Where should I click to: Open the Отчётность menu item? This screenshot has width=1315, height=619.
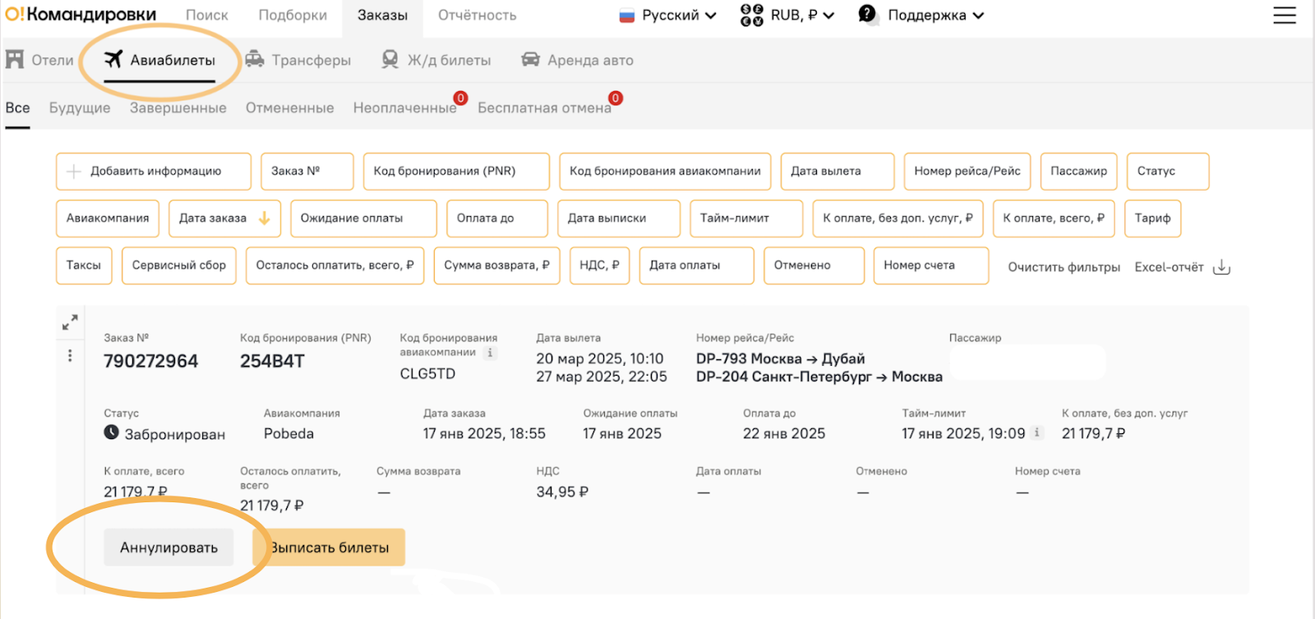point(478,16)
